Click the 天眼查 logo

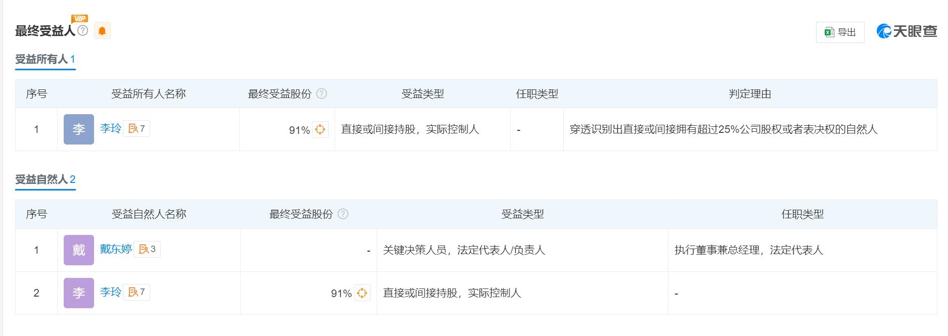907,31
